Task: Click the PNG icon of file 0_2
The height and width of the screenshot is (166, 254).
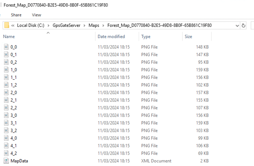Action: [6, 62]
